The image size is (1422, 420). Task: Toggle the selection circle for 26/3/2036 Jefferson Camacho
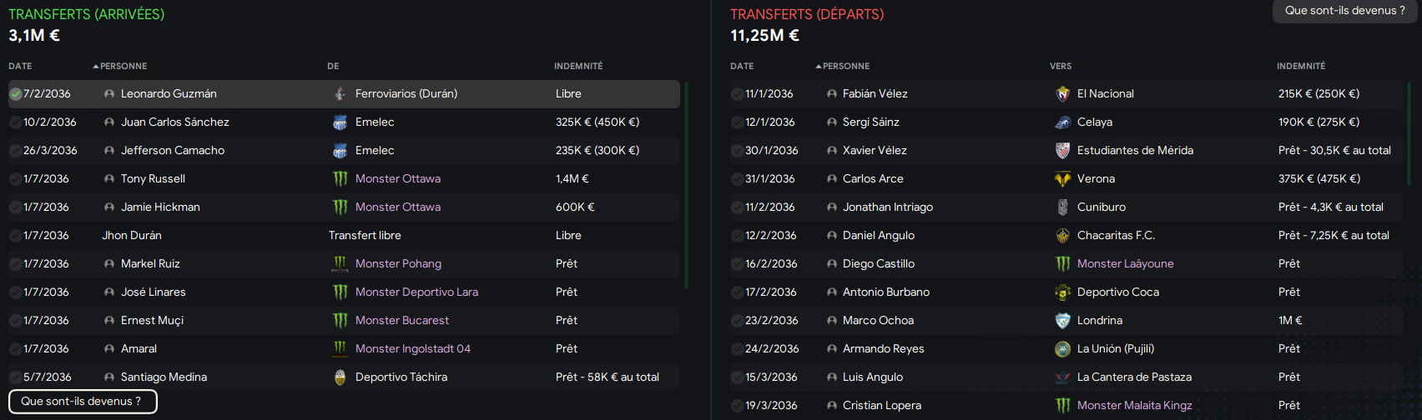tap(15, 151)
